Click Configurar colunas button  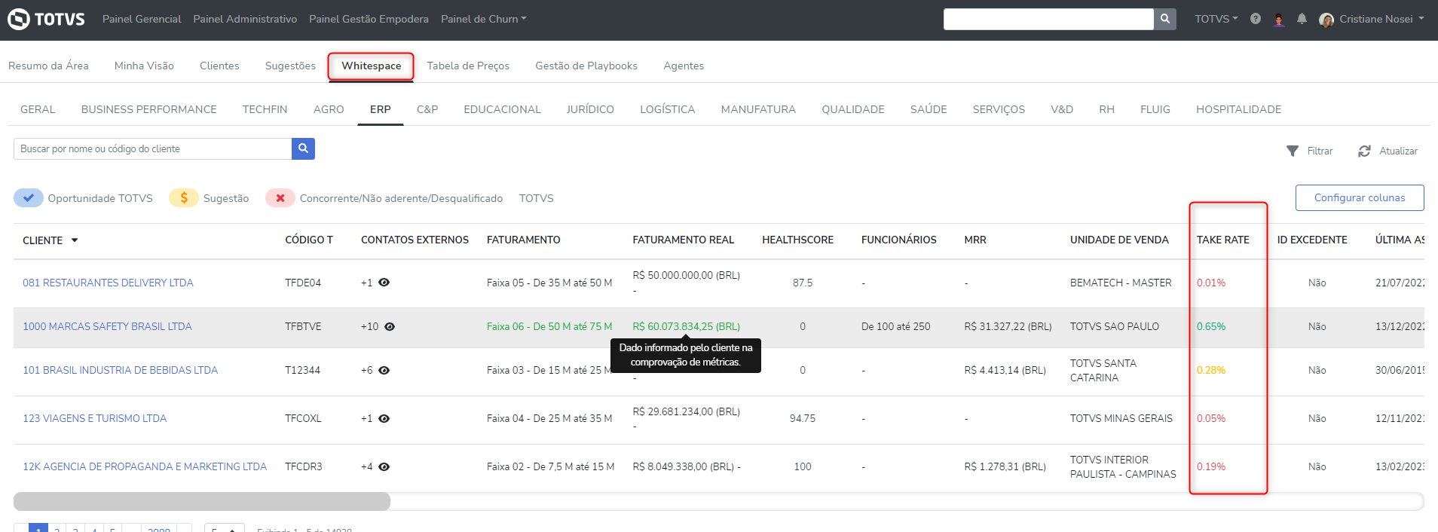point(1360,197)
